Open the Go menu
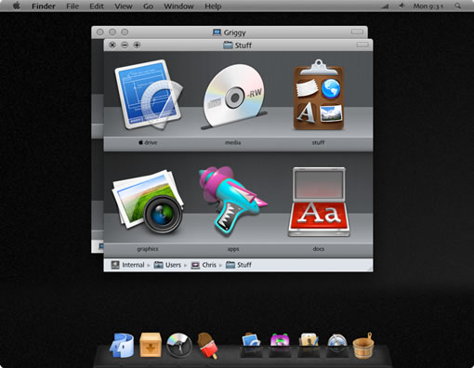Screen dimensions: 474x368 [148, 7]
